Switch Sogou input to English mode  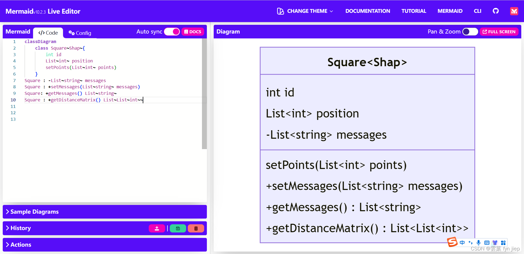point(462,243)
